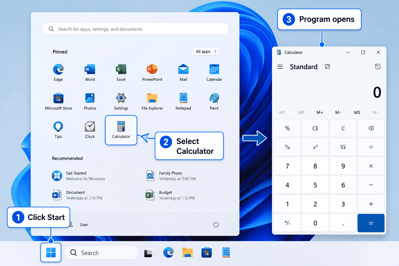This screenshot has width=399, height=266.
Task: Click the backspace key in Calculator
Action: (x=371, y=128)
